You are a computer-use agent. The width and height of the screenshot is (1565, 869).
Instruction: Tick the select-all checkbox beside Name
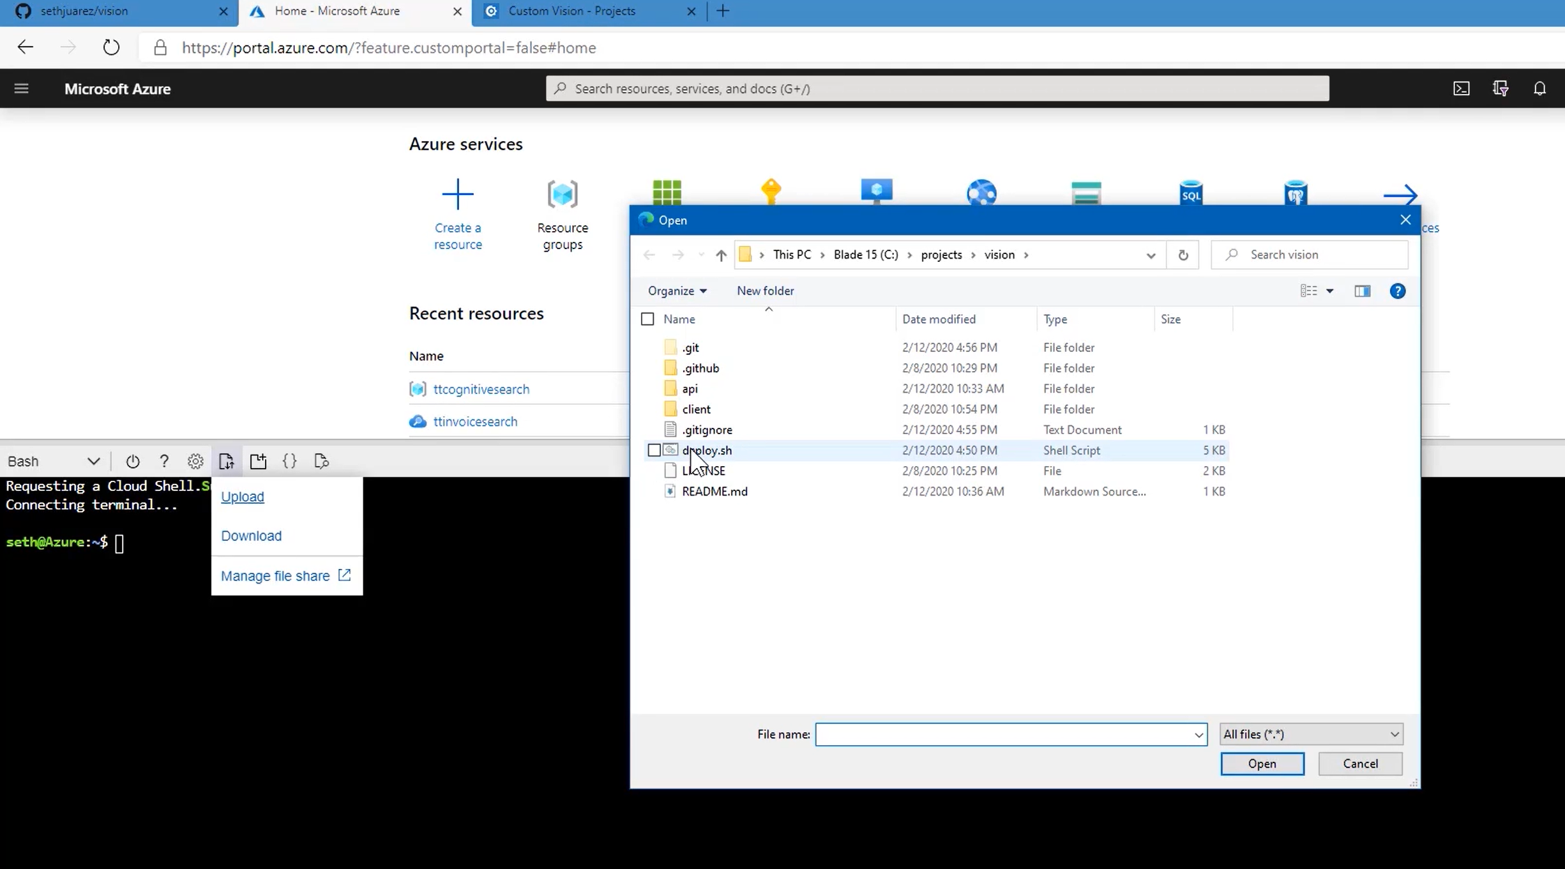[x=647, y=319]
